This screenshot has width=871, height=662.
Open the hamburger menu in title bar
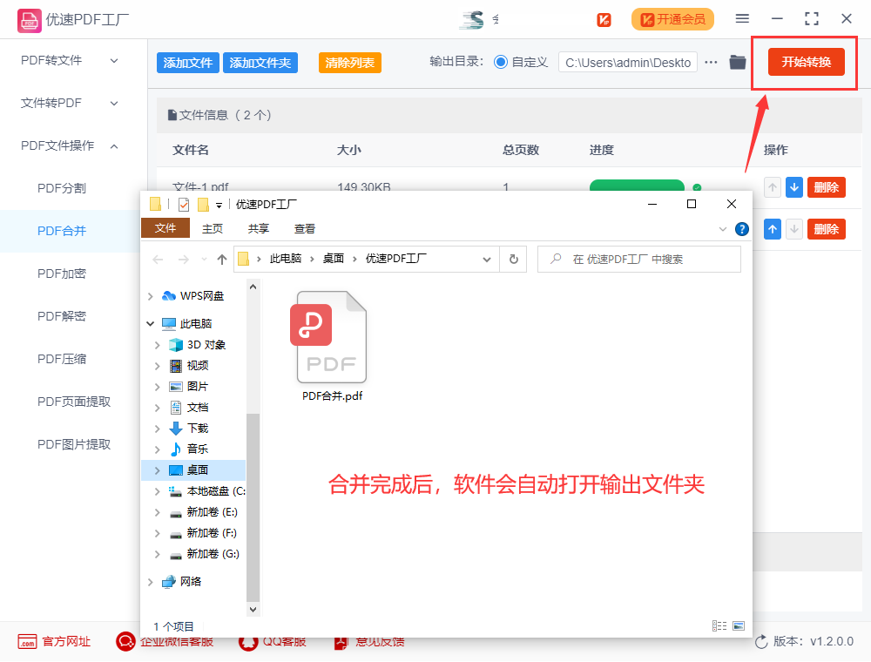[742, 19]
